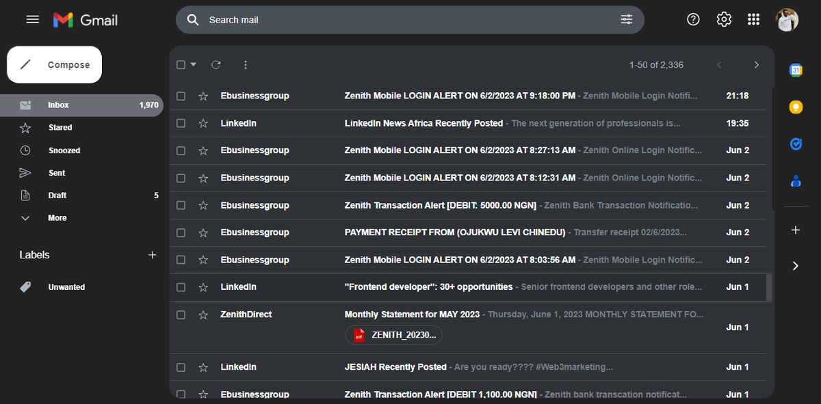Open the Google account avatar
The image size is (821, 404).
pos(787,20)
